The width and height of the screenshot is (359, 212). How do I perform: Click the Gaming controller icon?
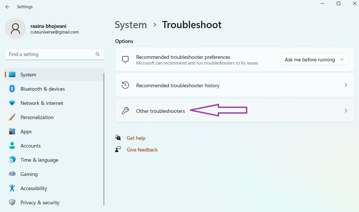[12, 174]
